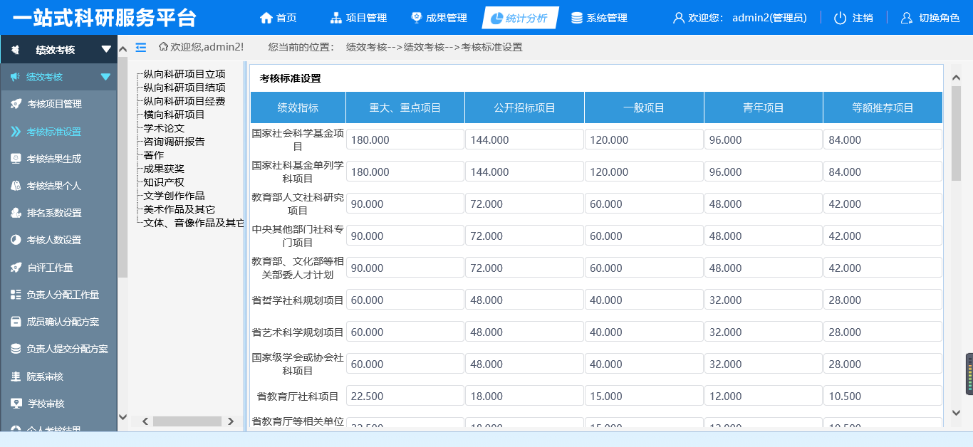
Task: Click 中央其他部门社科专门项目 重大、重点项目 field
Action: point(405,236)
